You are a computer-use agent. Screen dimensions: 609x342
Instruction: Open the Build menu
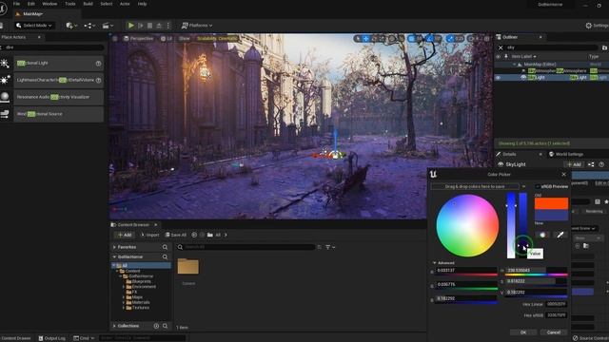88,4
